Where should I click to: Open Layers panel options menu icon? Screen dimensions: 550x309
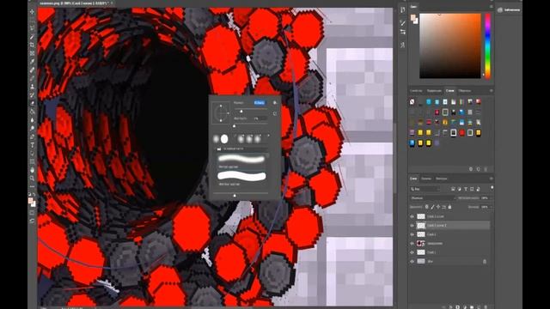491,179
